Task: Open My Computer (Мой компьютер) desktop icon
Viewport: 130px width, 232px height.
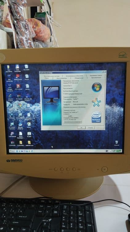Action: (x=9, y=78)
